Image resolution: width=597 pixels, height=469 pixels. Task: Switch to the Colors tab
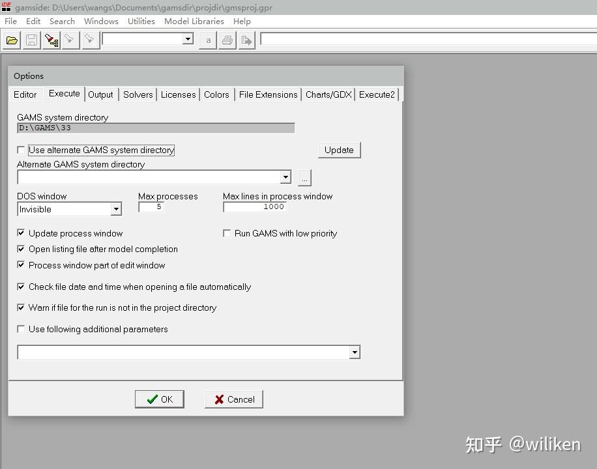click(216, 94)
